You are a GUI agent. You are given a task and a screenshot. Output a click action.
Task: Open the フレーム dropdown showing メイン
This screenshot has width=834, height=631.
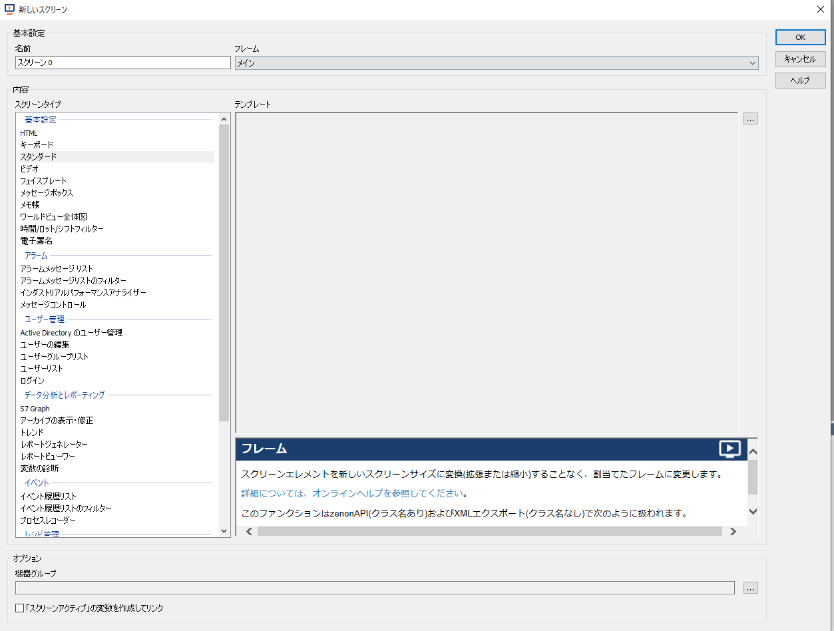click(497, 63)
